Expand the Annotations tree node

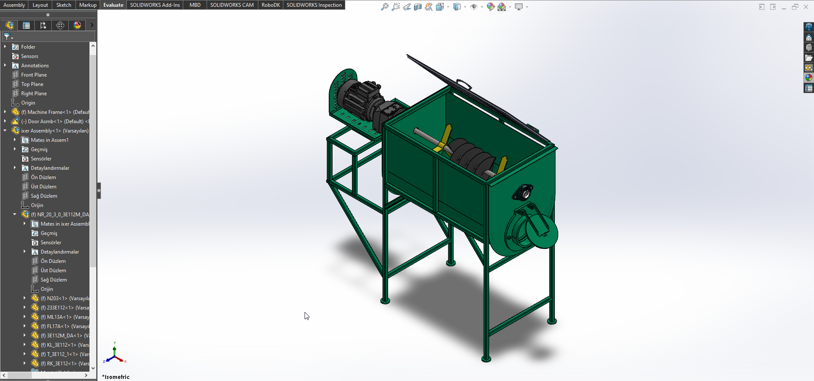pos(5,65)
